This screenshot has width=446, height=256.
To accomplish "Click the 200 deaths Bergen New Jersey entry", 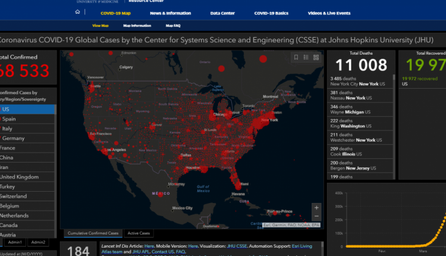I will [360, 166].
